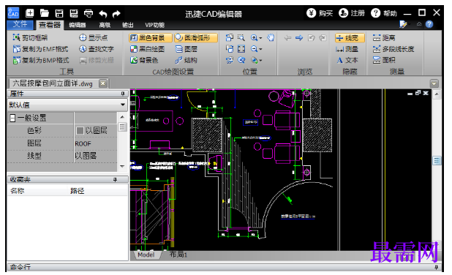
Task: Collapse the 一般设置 general settings group
Action: coord(12,118)
